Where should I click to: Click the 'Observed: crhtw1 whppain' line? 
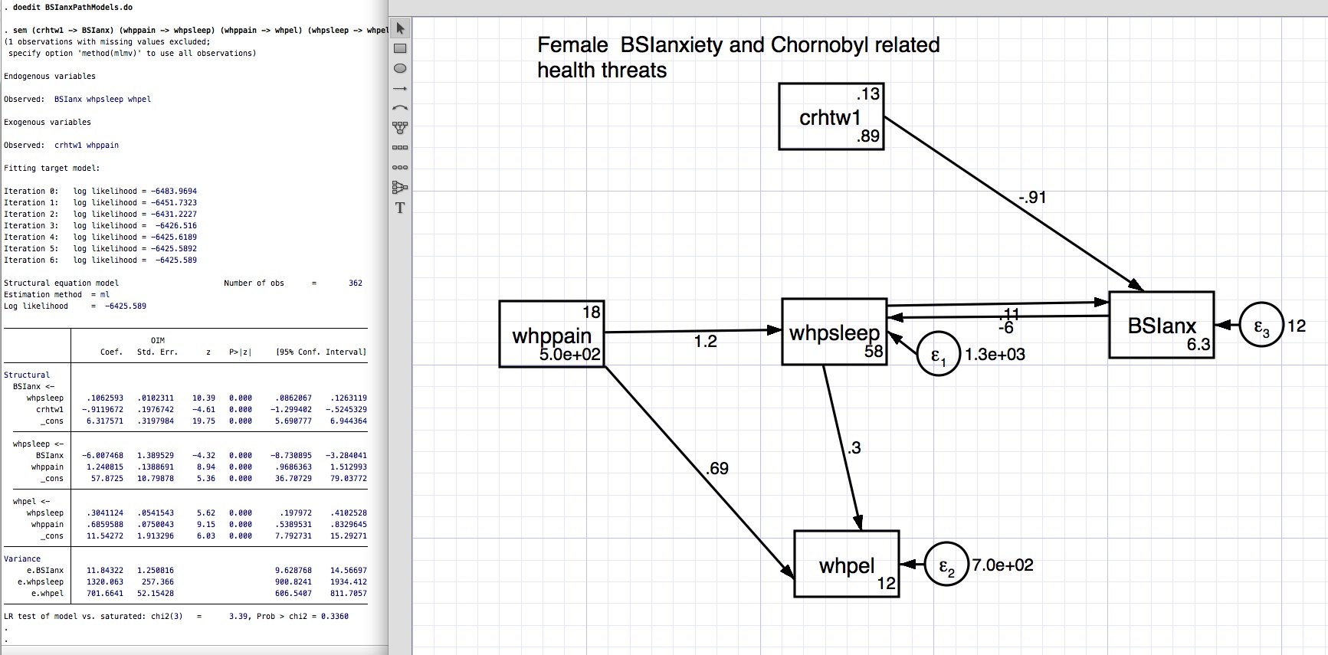pos(61,146)
